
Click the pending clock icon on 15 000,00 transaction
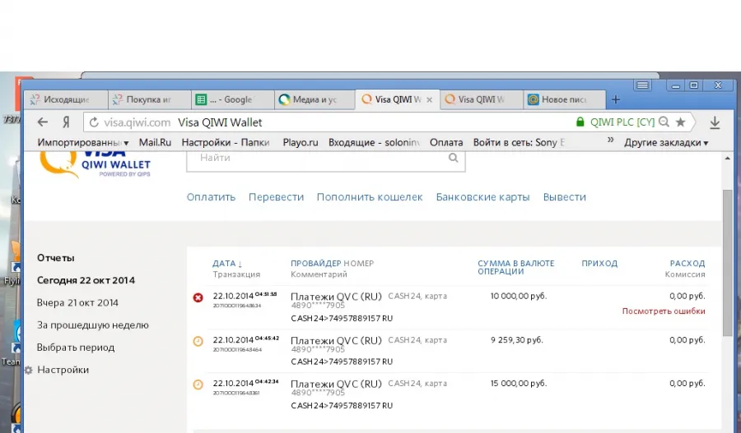198,385
